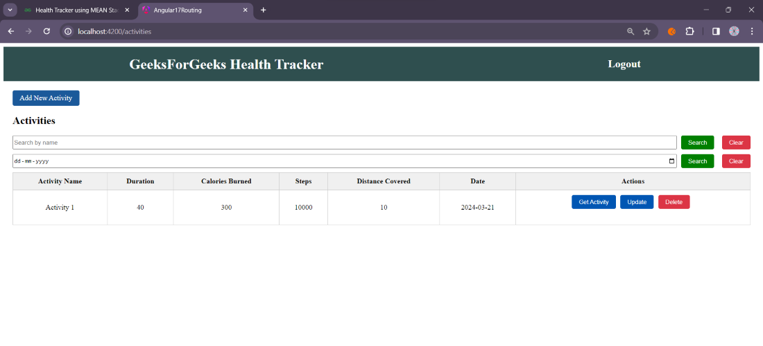
Task: Click the Distance Covered column header
Action: [x=384, y=181]
